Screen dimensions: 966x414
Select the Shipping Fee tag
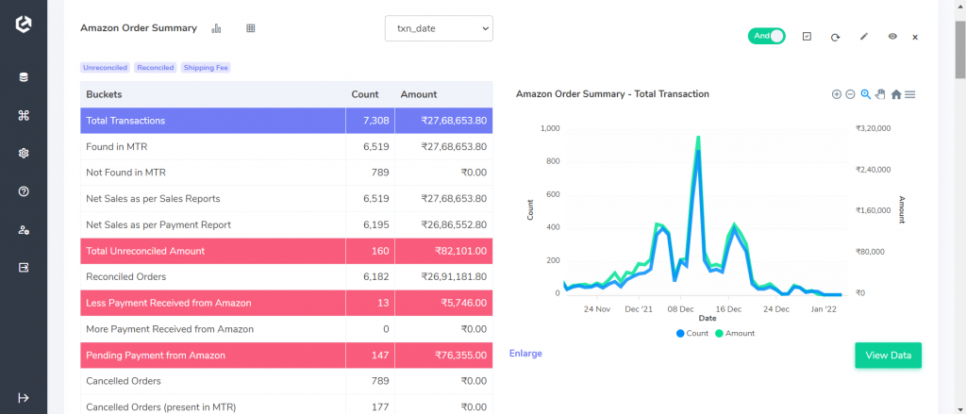click(206, 68)
